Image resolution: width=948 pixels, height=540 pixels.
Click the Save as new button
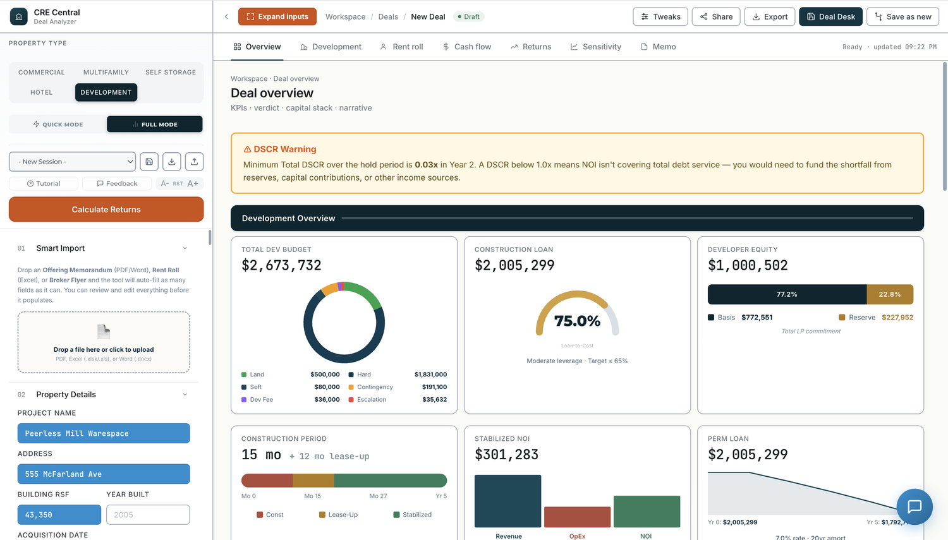pos(902,16)
